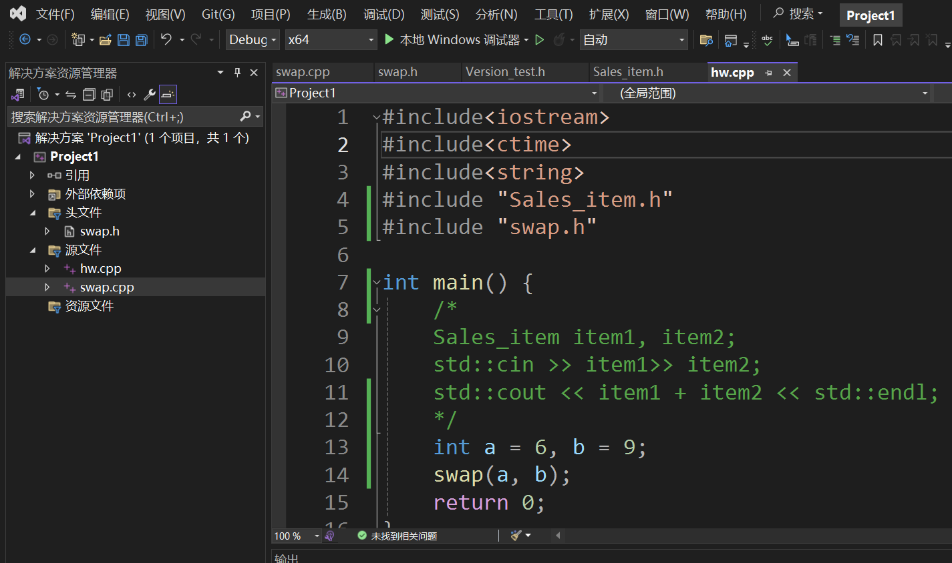This screenshot has height=563, width=952.
Task: Click the code cleanup broom icon in status strip
Action: coord(516,536)
